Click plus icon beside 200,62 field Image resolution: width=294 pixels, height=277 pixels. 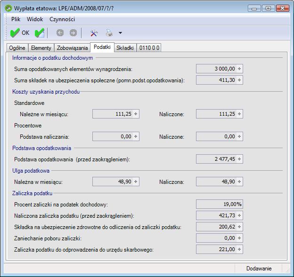point(239,227)
